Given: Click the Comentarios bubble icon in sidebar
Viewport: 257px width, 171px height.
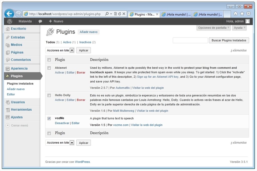Looking at the screenshot, I should [x=8, y=60].
